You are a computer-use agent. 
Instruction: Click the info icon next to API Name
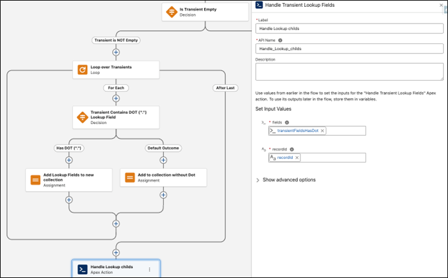tap(280, 40)
